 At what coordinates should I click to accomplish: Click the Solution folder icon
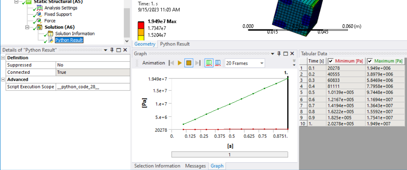pos(39,27)
